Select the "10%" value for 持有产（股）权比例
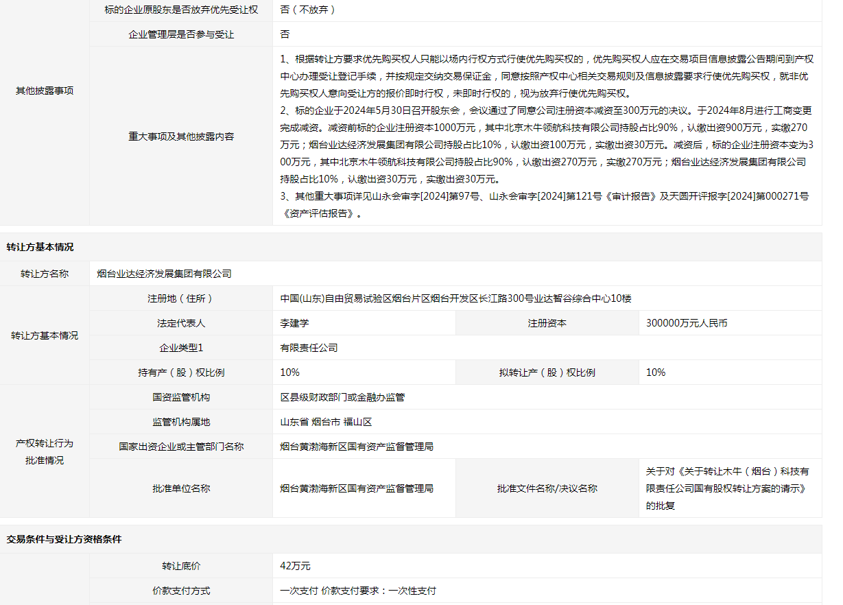 pyautogui.click(x=290, y=372)
